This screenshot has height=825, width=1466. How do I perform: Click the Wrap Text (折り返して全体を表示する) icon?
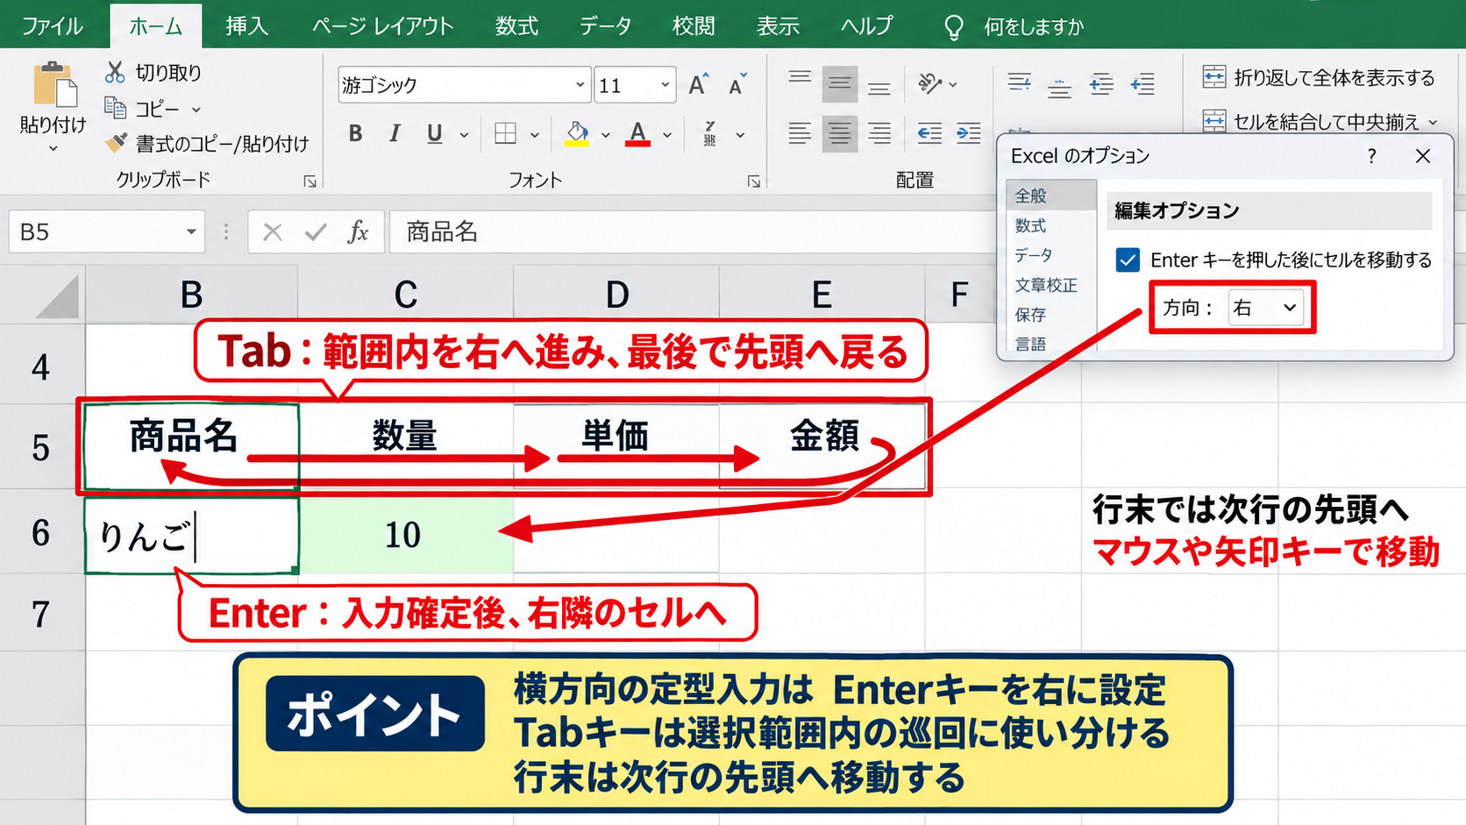(1214, 77)
